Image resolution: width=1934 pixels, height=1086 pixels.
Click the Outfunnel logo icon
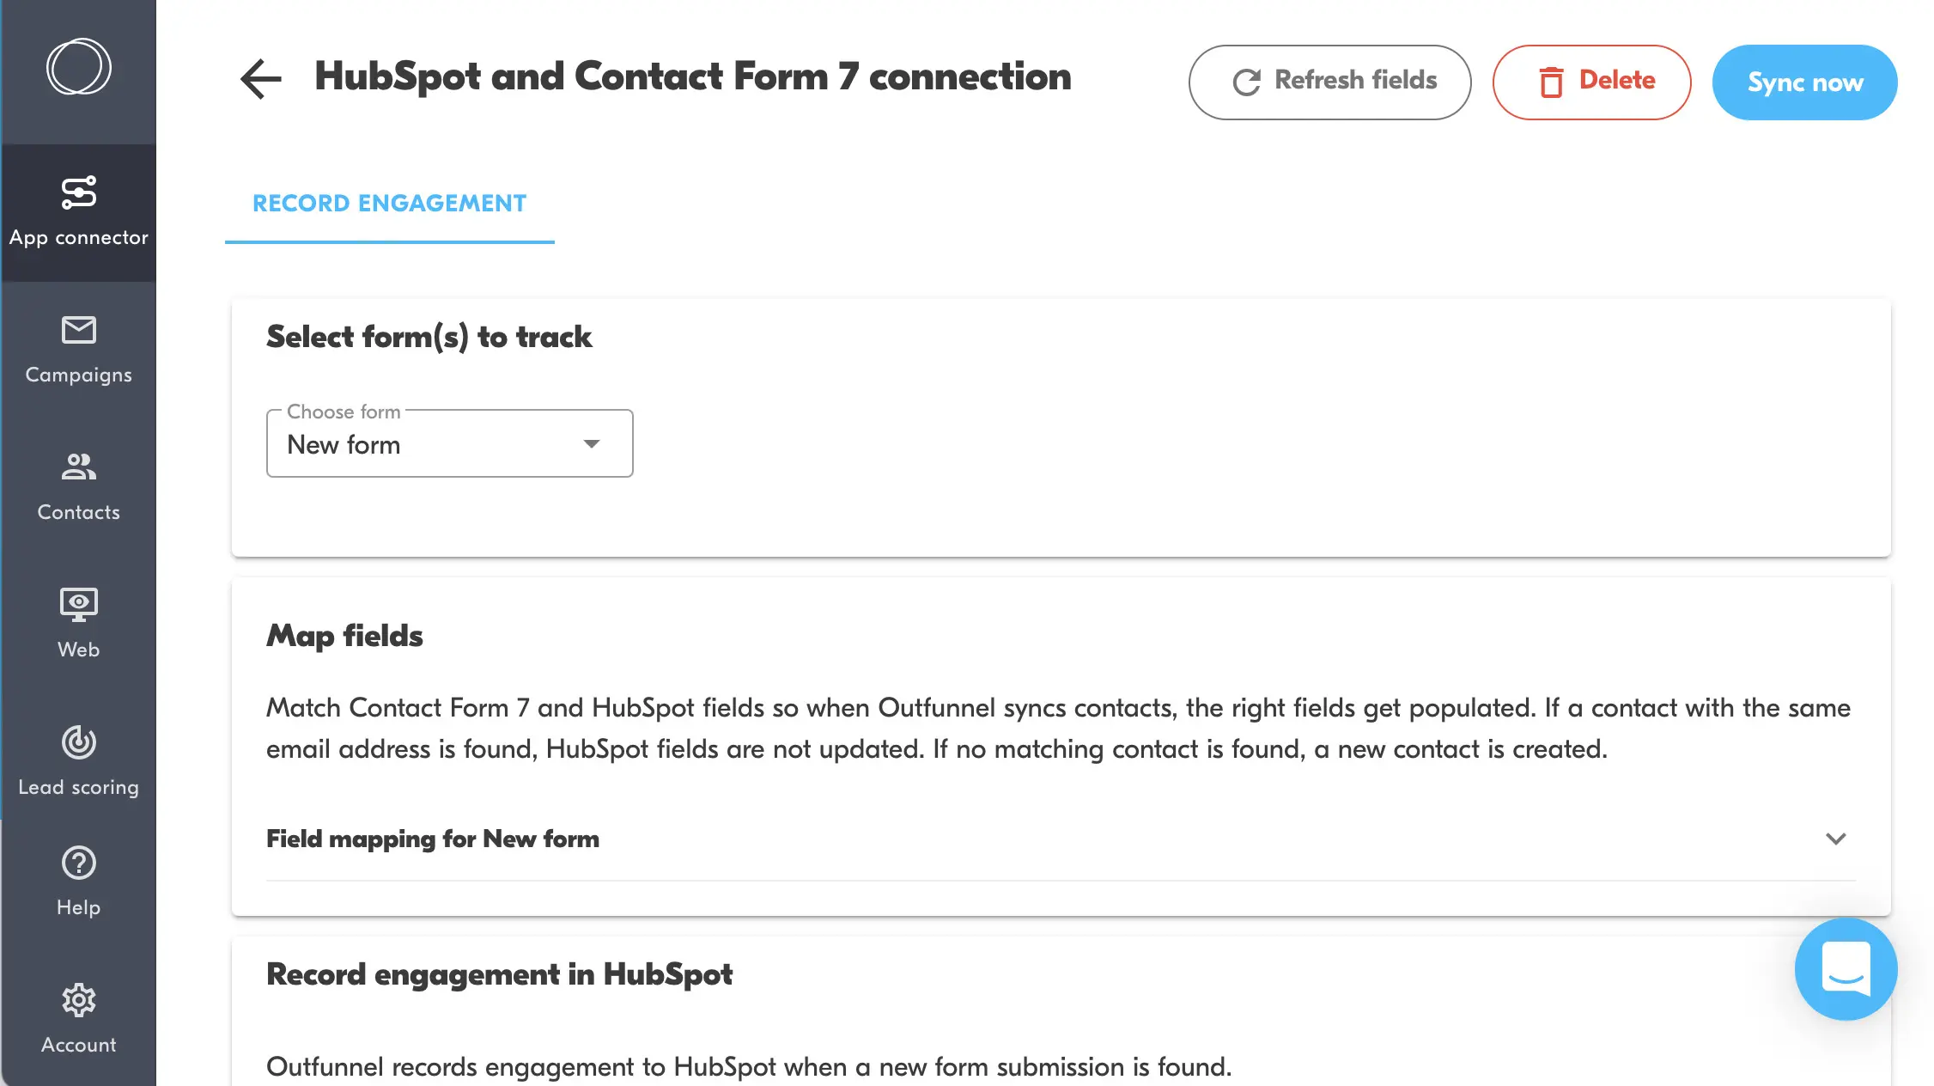(x=78, y=66)
